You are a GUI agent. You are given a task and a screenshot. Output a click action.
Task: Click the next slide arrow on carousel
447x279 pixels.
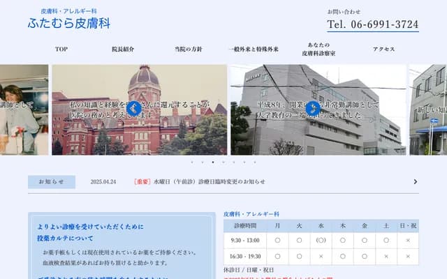(x=313, y=108)
